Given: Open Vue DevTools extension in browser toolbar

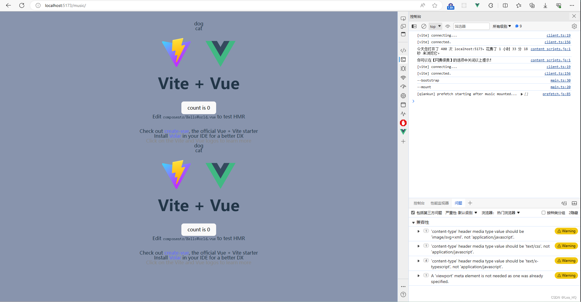Looking at the screenshot, I should [477, 5].
